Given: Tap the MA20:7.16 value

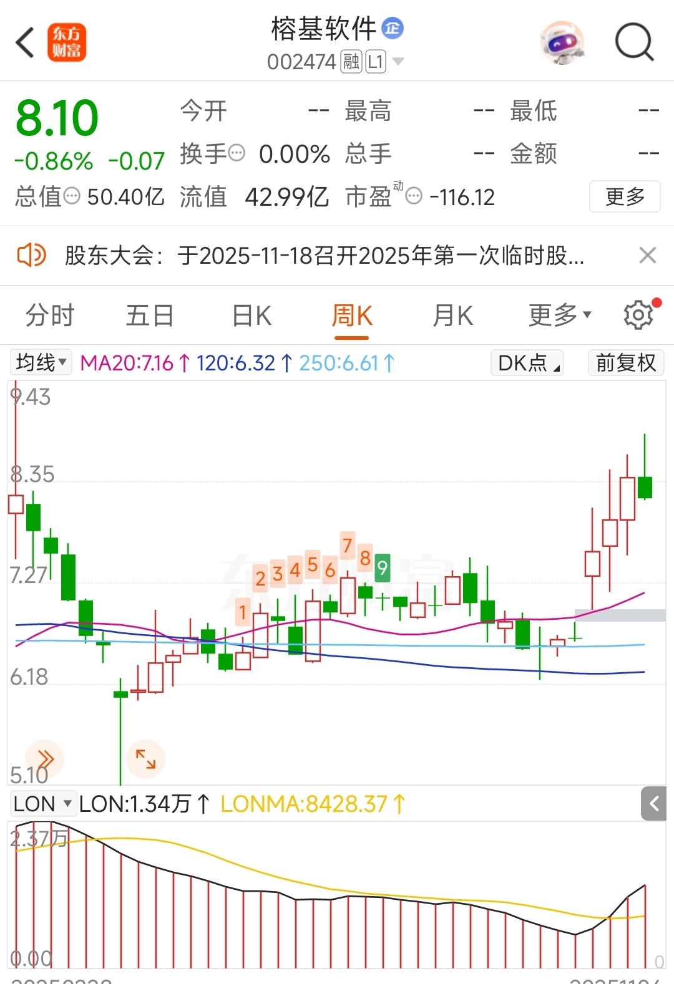Looking at the screenshot, I should (x=135, y=363).
